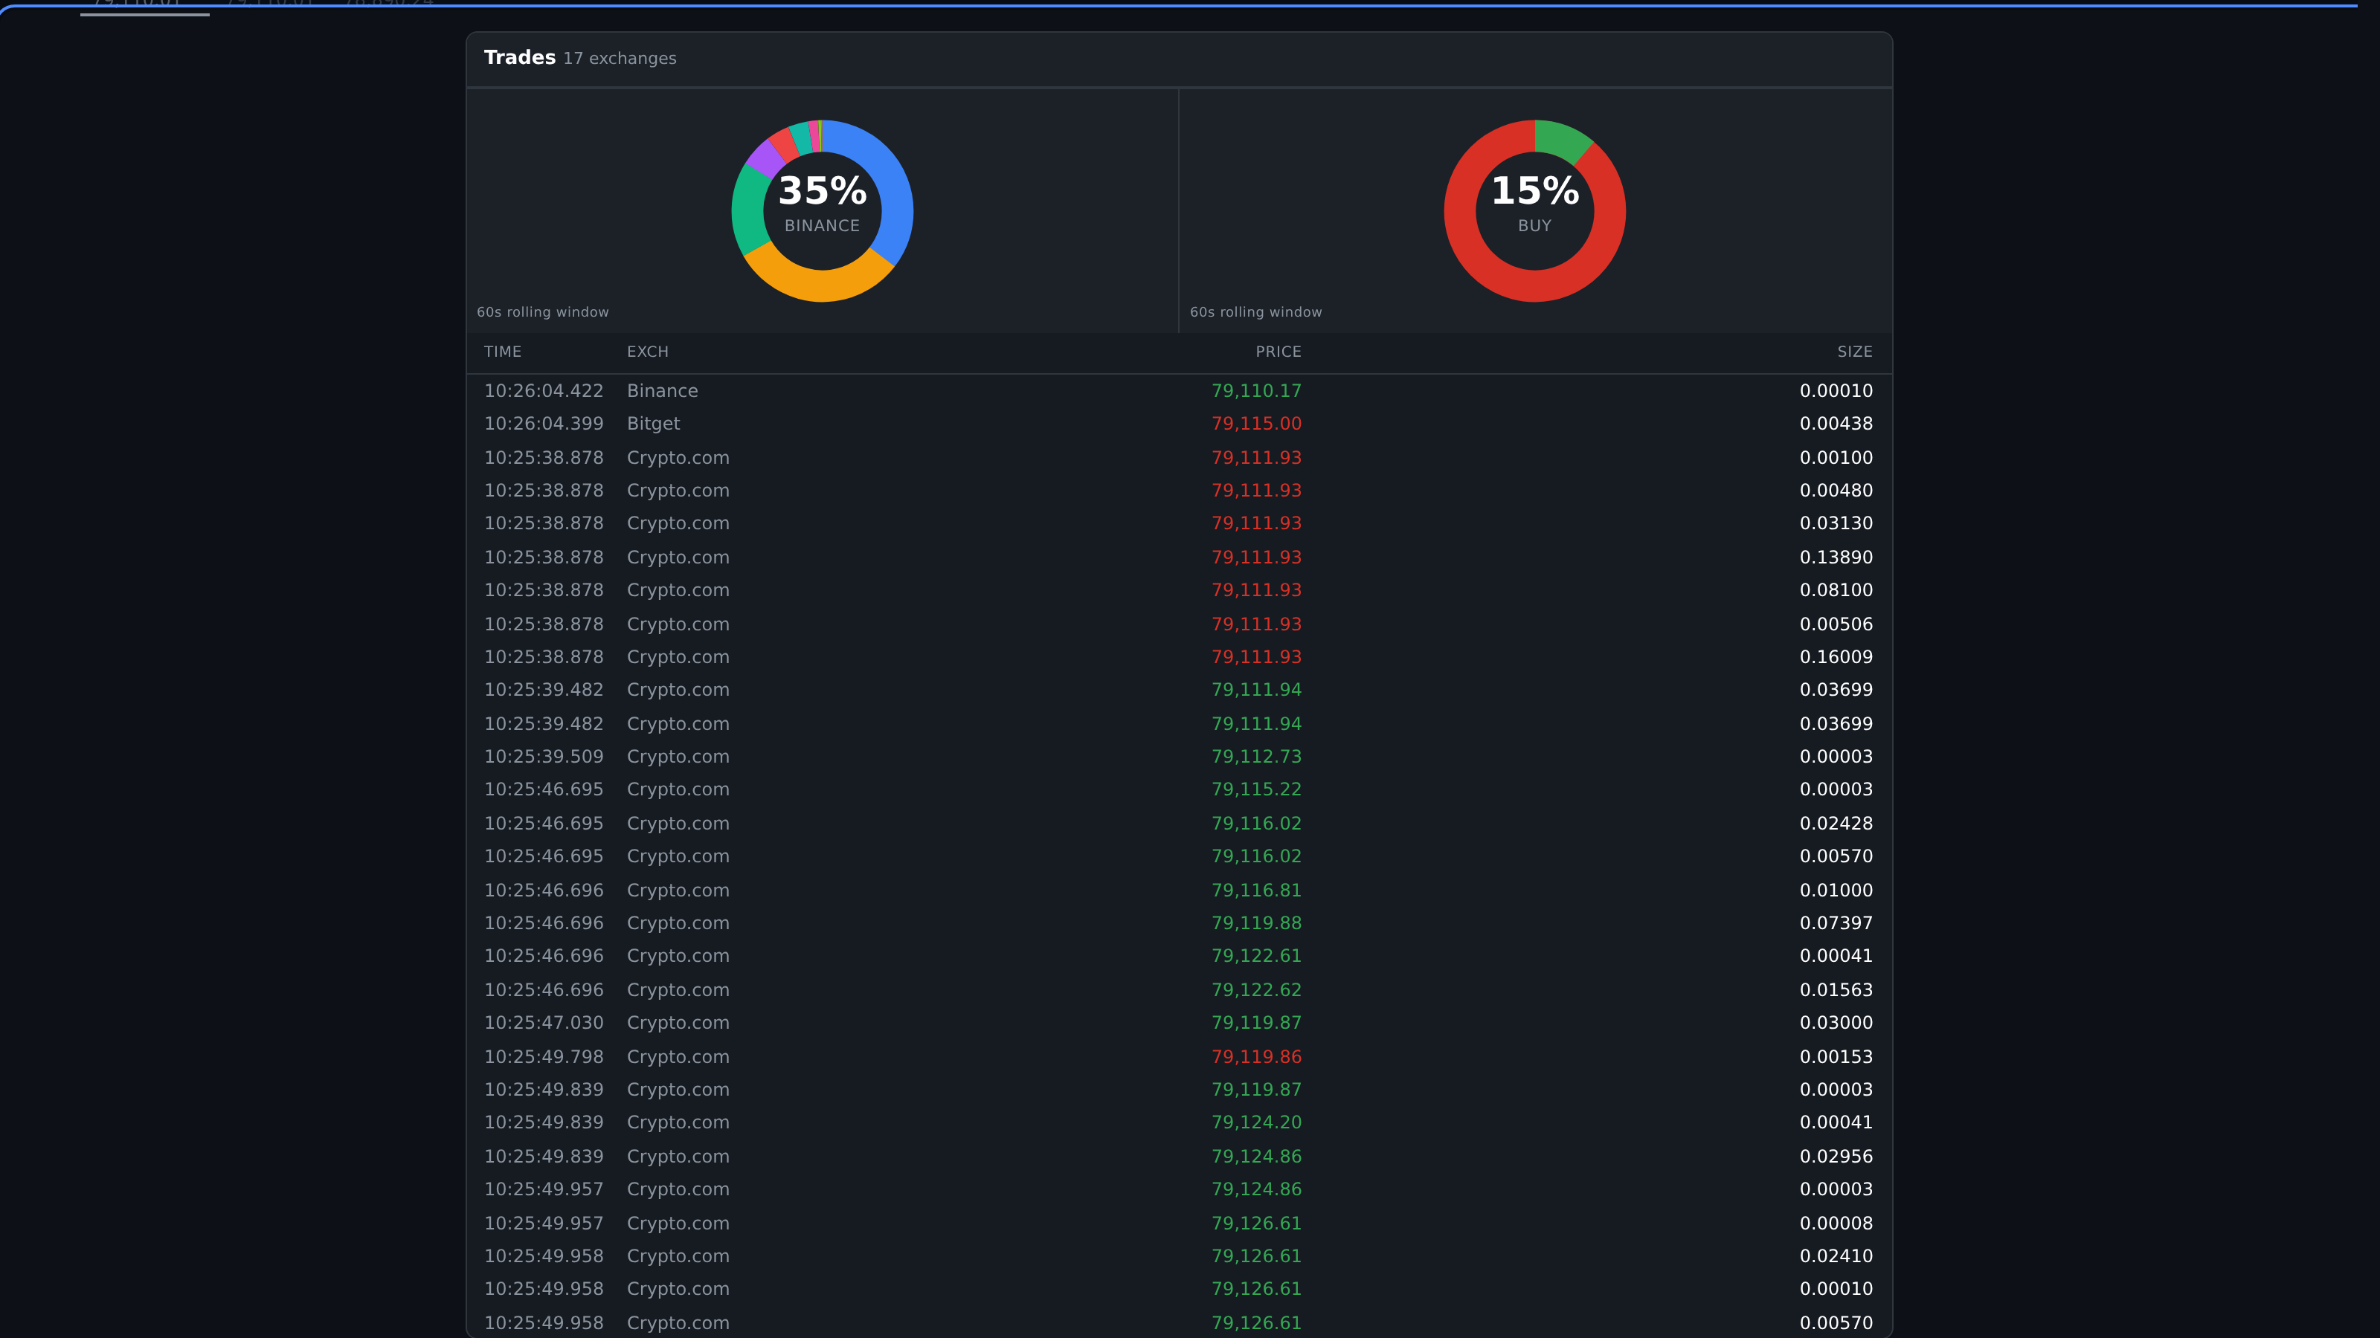
Task: Click the price 79,122.61
Action: pyautogui.click(x=1256, y=957)
